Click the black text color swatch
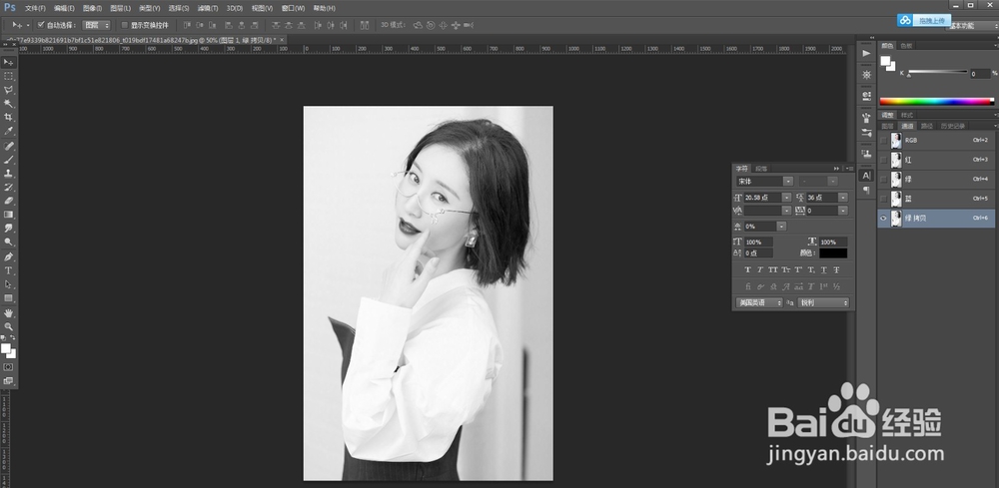 (833, 253)
